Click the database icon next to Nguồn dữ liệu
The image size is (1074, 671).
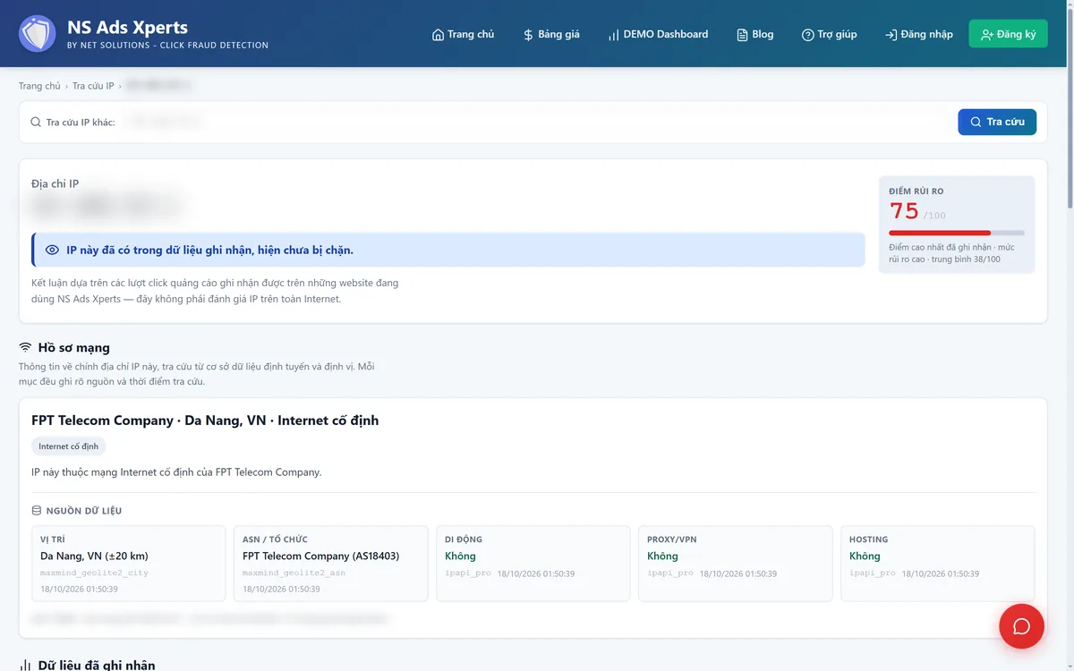click(37, 511)
